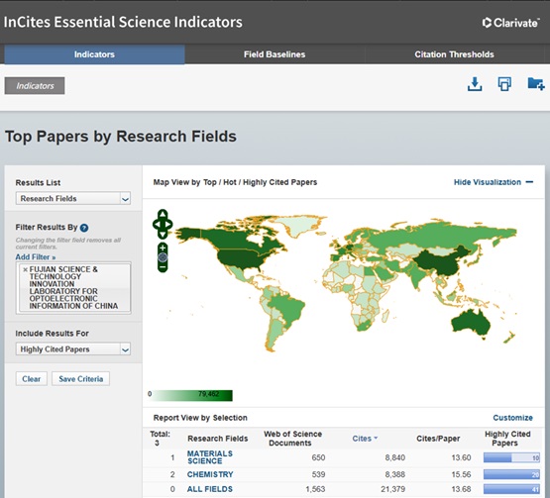Click the download icon
The width and height of the screenshot is (550, 498).
[475, 84]
